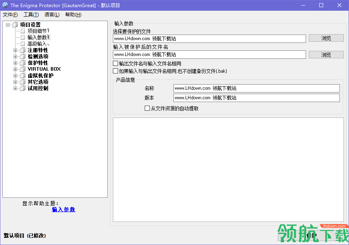This screenshot has height=245, width=349.
Task: Expand the 注册特性 tree node
Action: (x=15, y=50)
